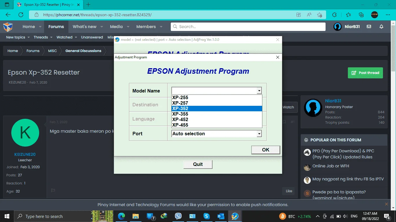Open General Discussions breadcrumb link

click(x=83, y=51)
